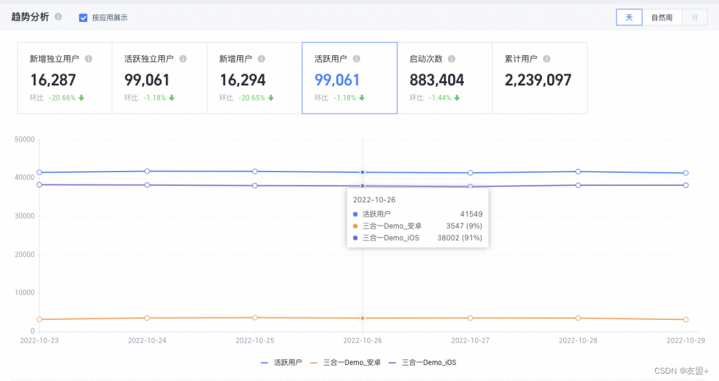Image resolution: width=719 pixels, height=381 pixels.
Task: Click info icon next to 趋势分析 title
Action: (58, 17)
